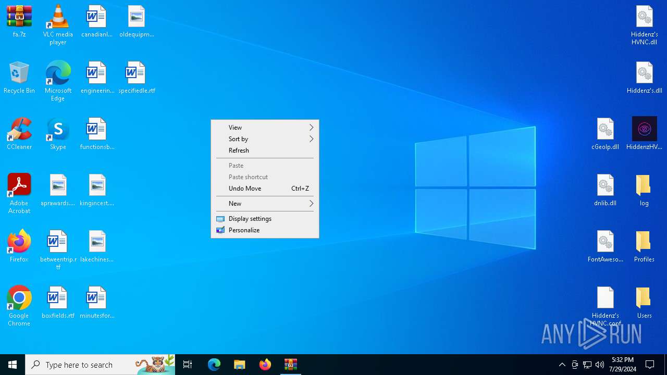Select the fa.7z archive icon
This screenshot has height=375, width=667.
tap(19, 21)
